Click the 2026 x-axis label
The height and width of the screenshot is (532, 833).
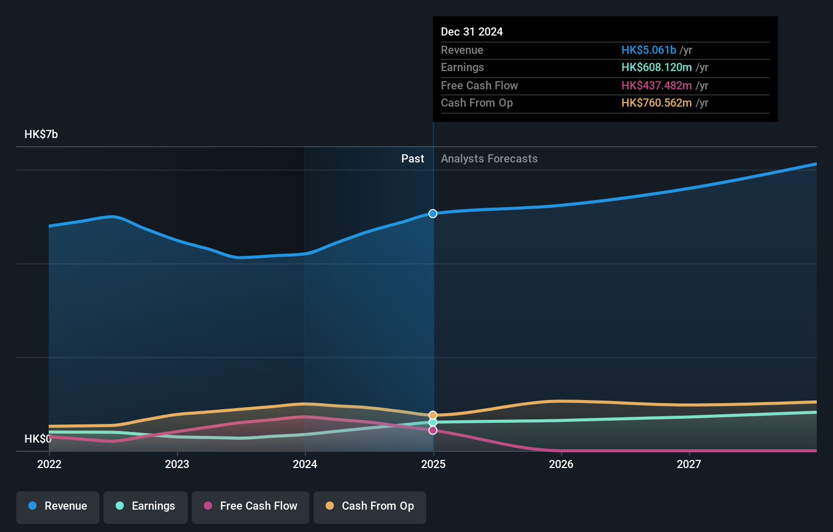tap(561, 464)
